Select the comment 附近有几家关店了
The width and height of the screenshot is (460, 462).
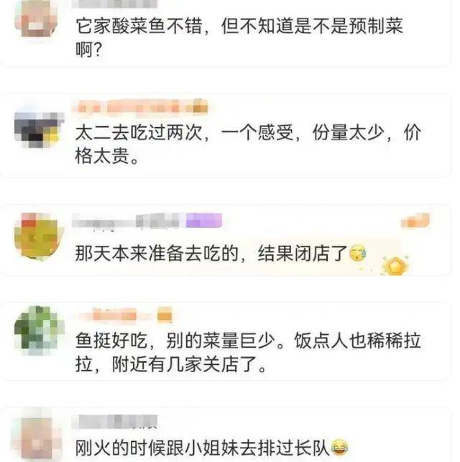point(188,364)
